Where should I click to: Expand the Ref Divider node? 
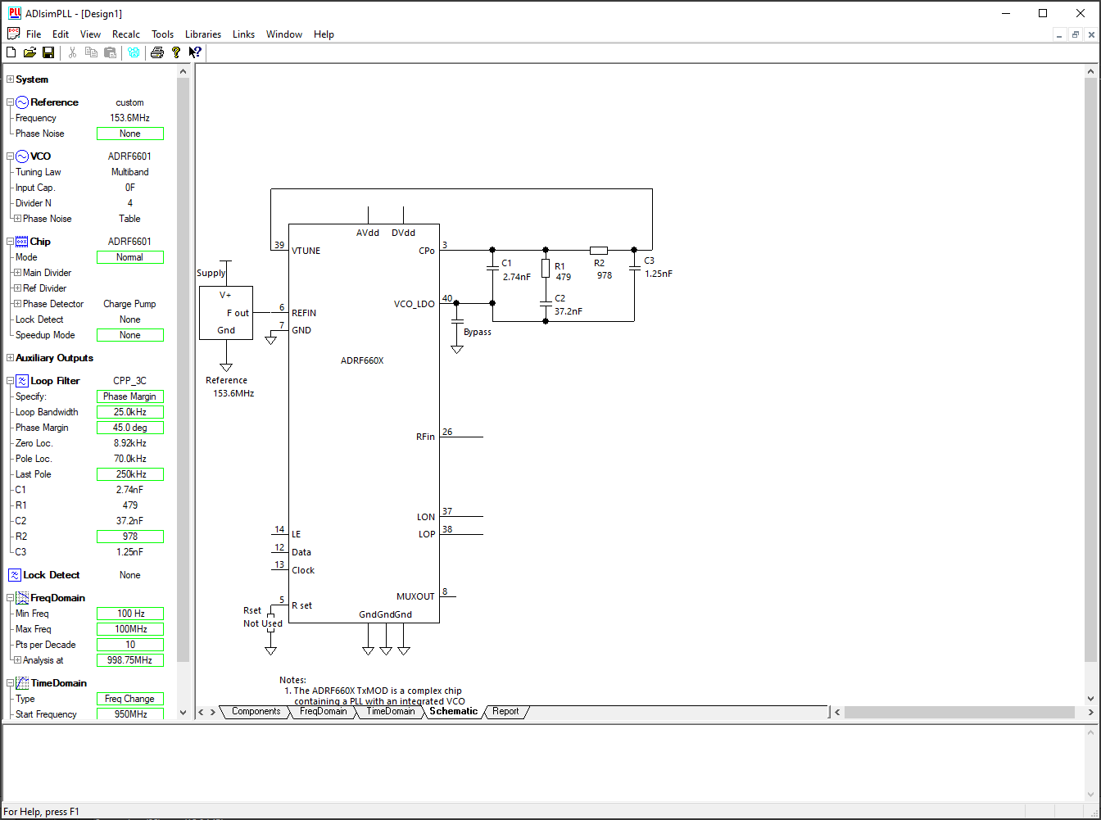point(17,288)
